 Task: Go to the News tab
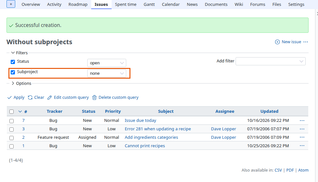[192, 5]
